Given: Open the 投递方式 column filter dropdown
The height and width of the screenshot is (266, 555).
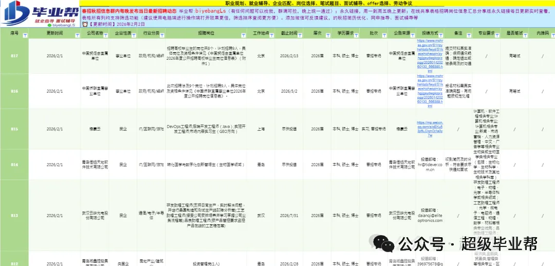Looking at the screenshot, I should [441, 36].
